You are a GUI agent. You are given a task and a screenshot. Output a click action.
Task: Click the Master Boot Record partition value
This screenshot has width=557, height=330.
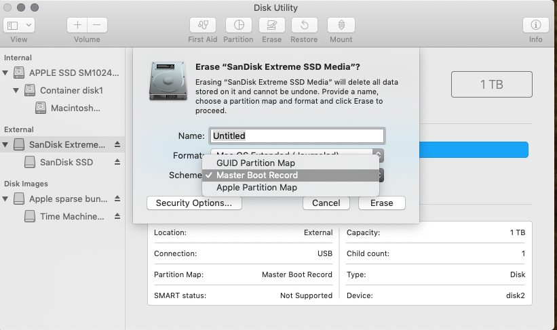pyautogui.click(x=297, y=274)
